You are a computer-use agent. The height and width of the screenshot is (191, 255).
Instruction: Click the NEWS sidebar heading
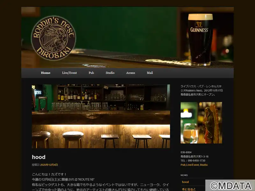[184, 175]
